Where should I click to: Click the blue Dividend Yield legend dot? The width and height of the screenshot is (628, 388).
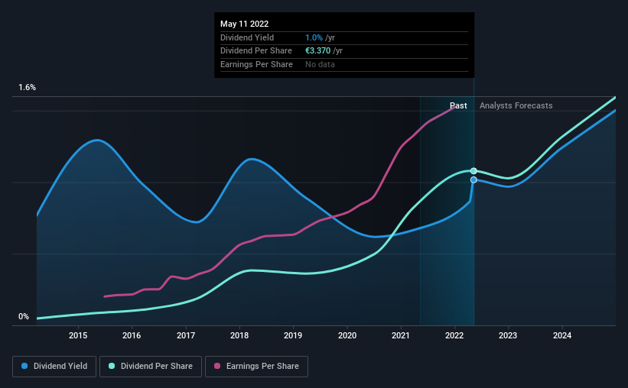tap(24, 366)
